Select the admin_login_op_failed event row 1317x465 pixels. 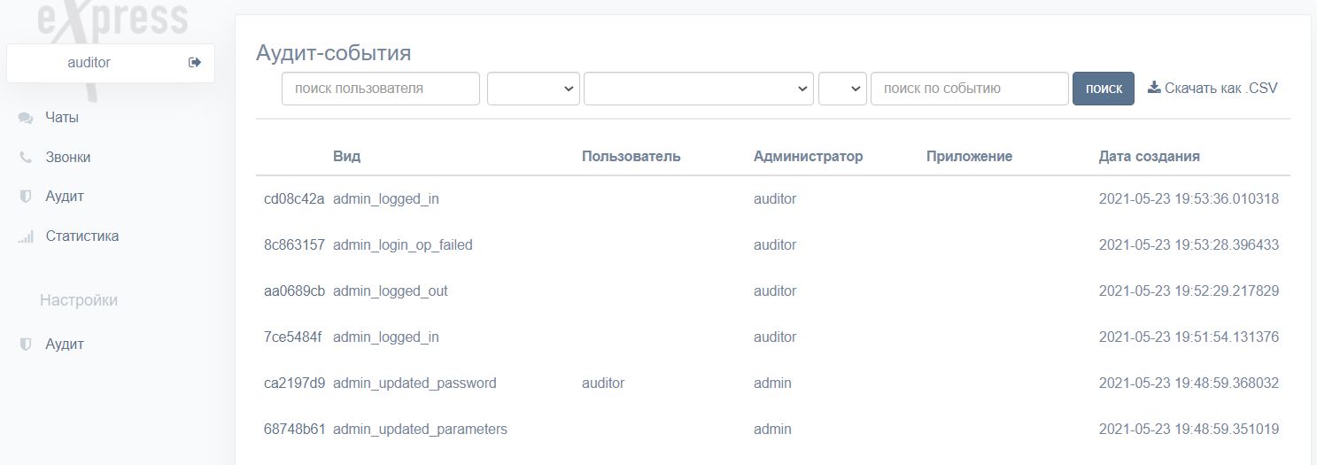(x=403, y=245)
